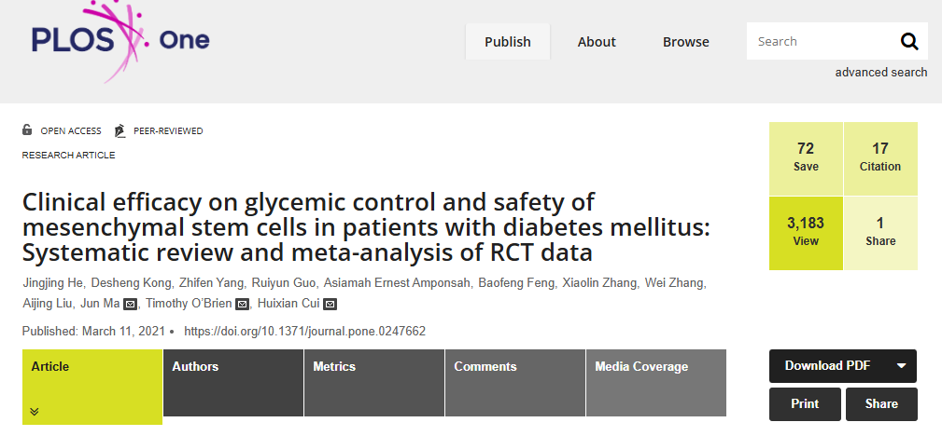Click the search magnifier icon
This screenshot has height=436, width=942.
tap(908, 41)
